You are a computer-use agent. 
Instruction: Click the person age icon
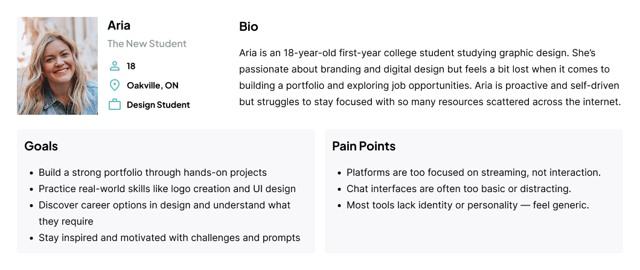tap(115, 66)
